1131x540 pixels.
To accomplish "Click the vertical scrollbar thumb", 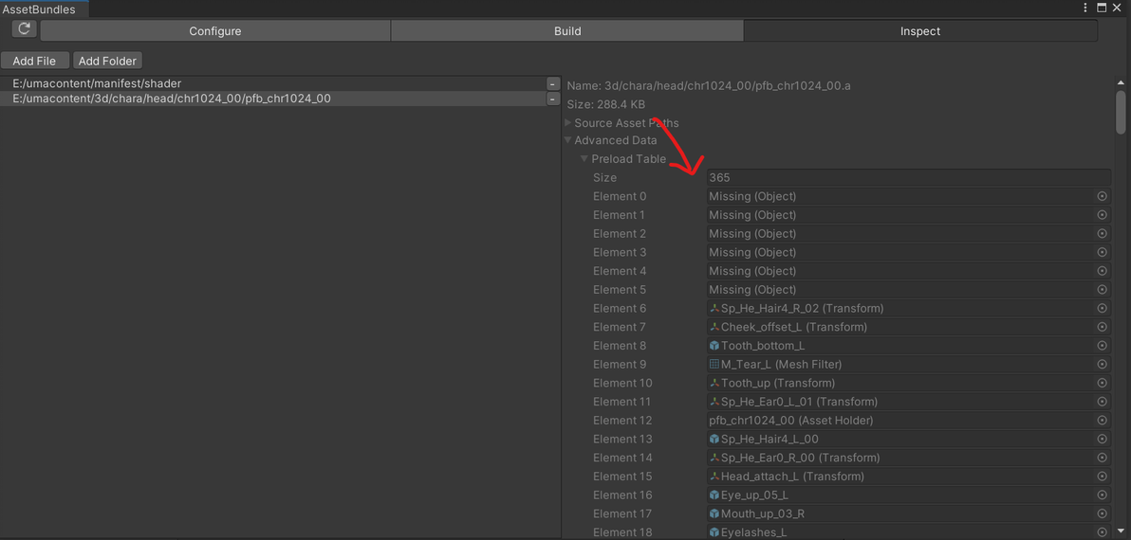I will [x=1121, y=112].
